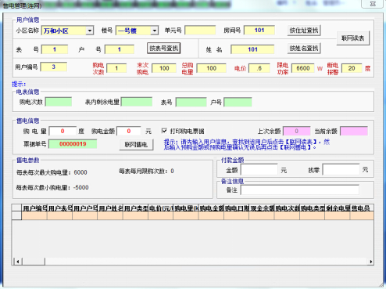Click the 单元号 input field

[x=200, y=31]
